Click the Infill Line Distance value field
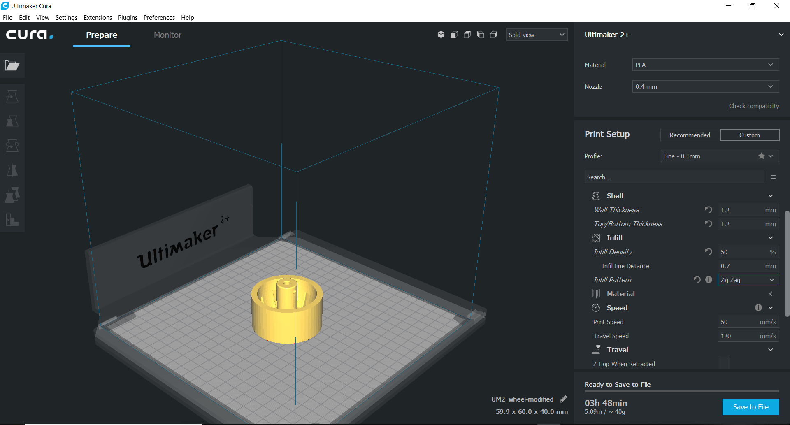 point(748,266)
